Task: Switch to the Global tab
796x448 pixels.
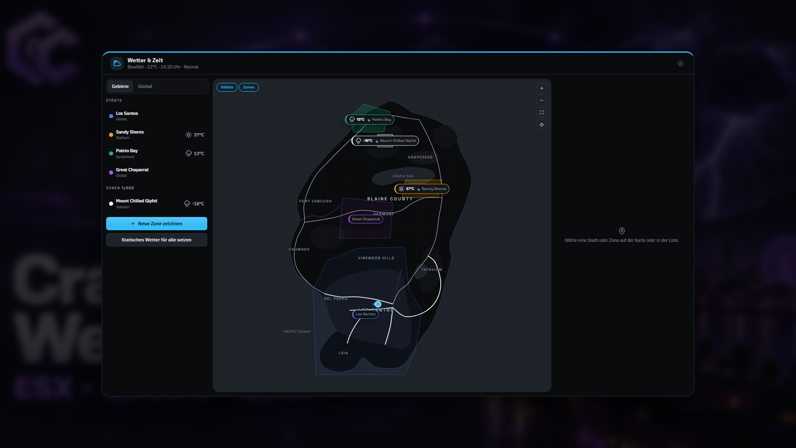Action: tap(145, 86)
